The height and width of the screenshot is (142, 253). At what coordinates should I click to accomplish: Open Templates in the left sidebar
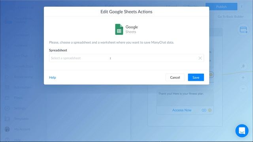pyautogui.click(x=21, y=119)
